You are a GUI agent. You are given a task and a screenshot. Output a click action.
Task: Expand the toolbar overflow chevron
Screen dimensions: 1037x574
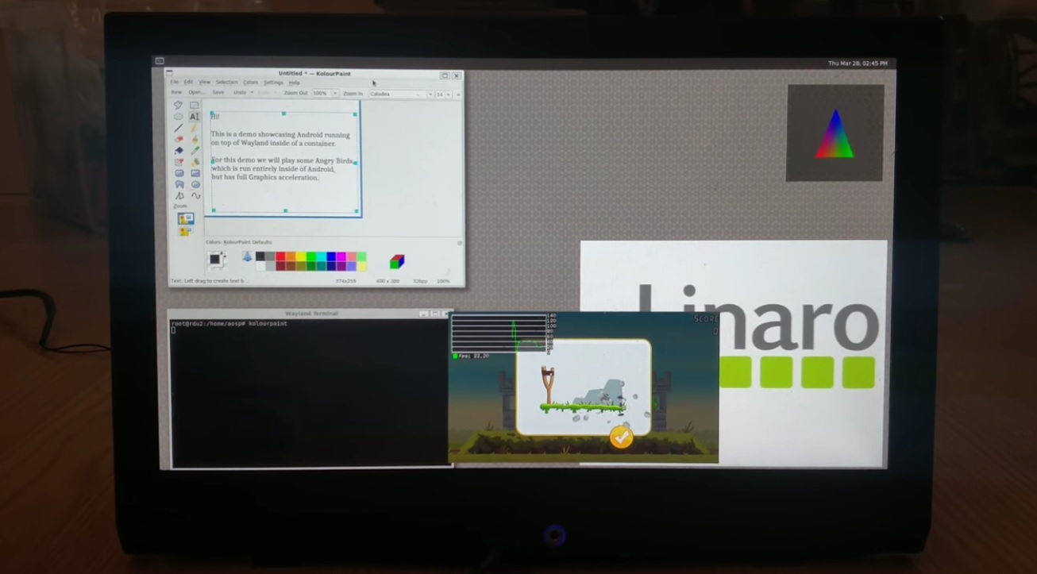pos(457,94)
